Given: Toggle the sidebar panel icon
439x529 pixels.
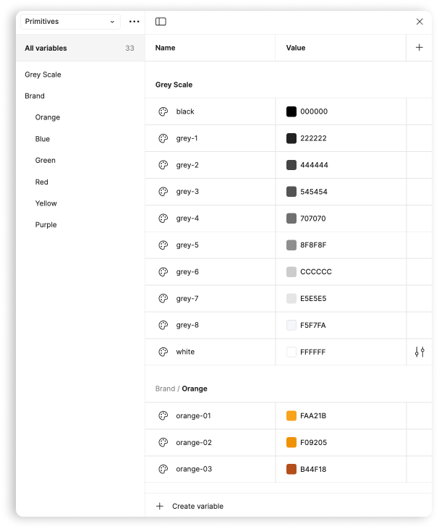Looking at the screenshot, I should (x=161, y=22).
